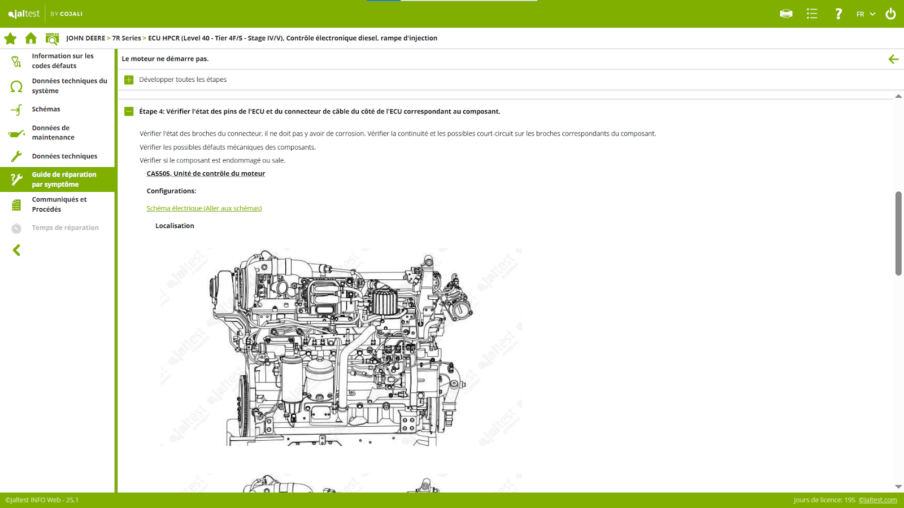Viewport: 904px width, 508px height.
Task: Open Schéma électrique (Aller aux schémas) link
Action: pyautogui.click(x=204, y=208)
